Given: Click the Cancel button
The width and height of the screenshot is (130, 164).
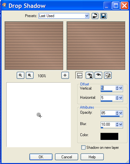Looking at the screenshot, I should 66,157.
